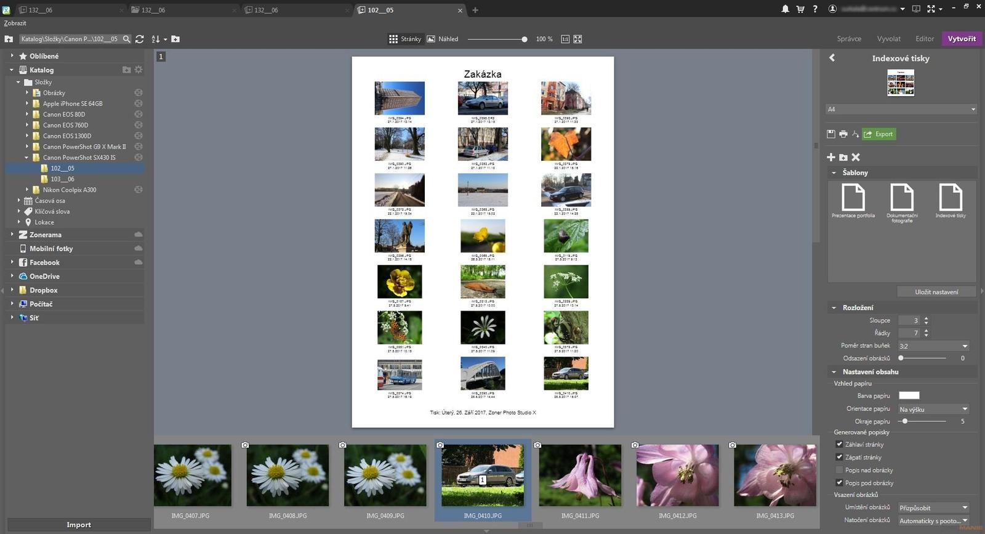Delete the template with the X icon

856,157
